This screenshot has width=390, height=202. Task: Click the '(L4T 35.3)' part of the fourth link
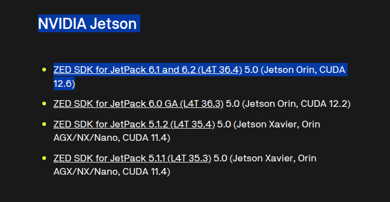pos(189,159)
